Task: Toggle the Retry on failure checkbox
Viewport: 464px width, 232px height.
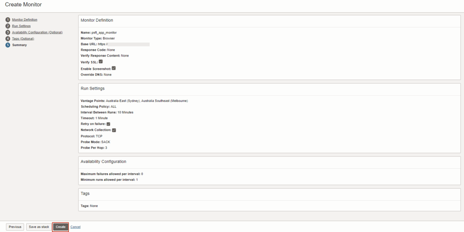Action: point(108,124)
